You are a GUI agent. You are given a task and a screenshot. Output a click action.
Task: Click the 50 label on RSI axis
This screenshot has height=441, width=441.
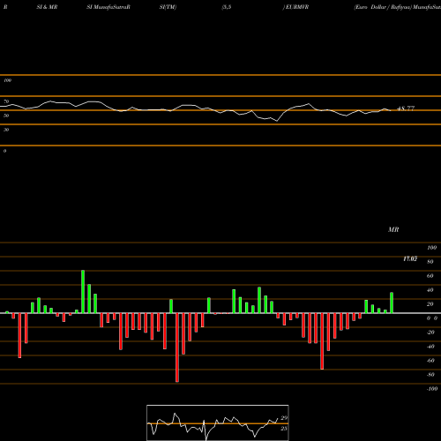[x=6, y=116]
